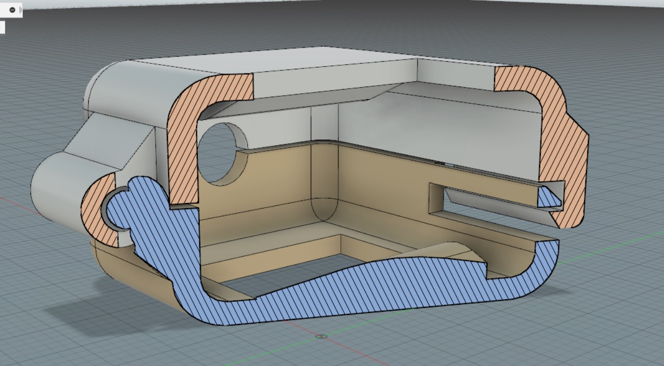
Task: Click inside the circular hole in inner wall
Action: pos(217,152)
